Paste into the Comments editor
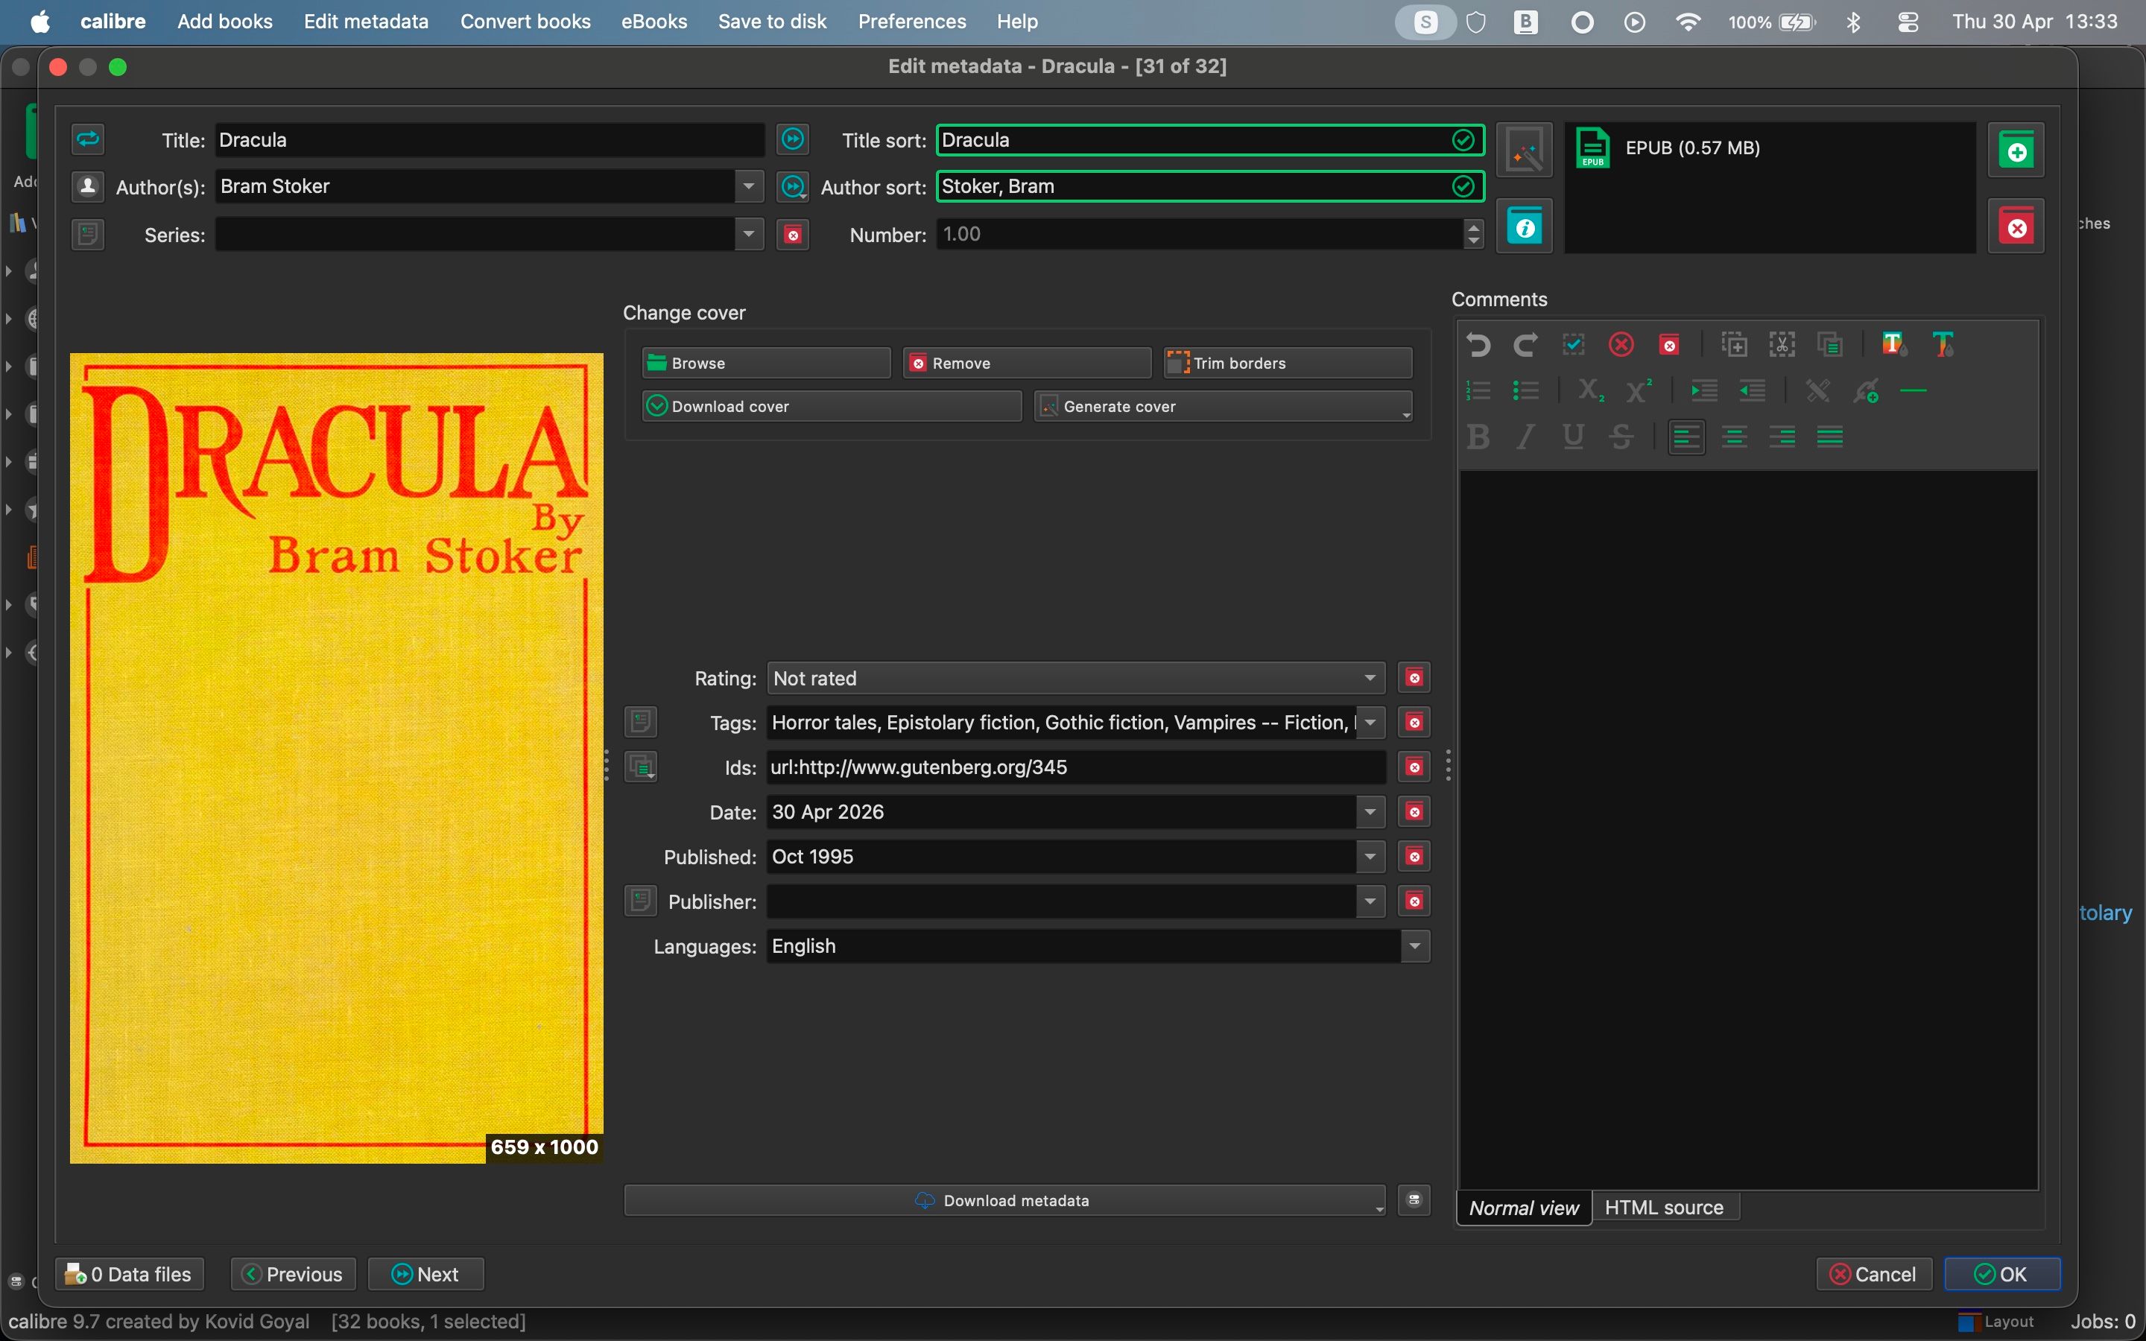The width and height of the screenshot is (2146, 1341). point(1830,344)
